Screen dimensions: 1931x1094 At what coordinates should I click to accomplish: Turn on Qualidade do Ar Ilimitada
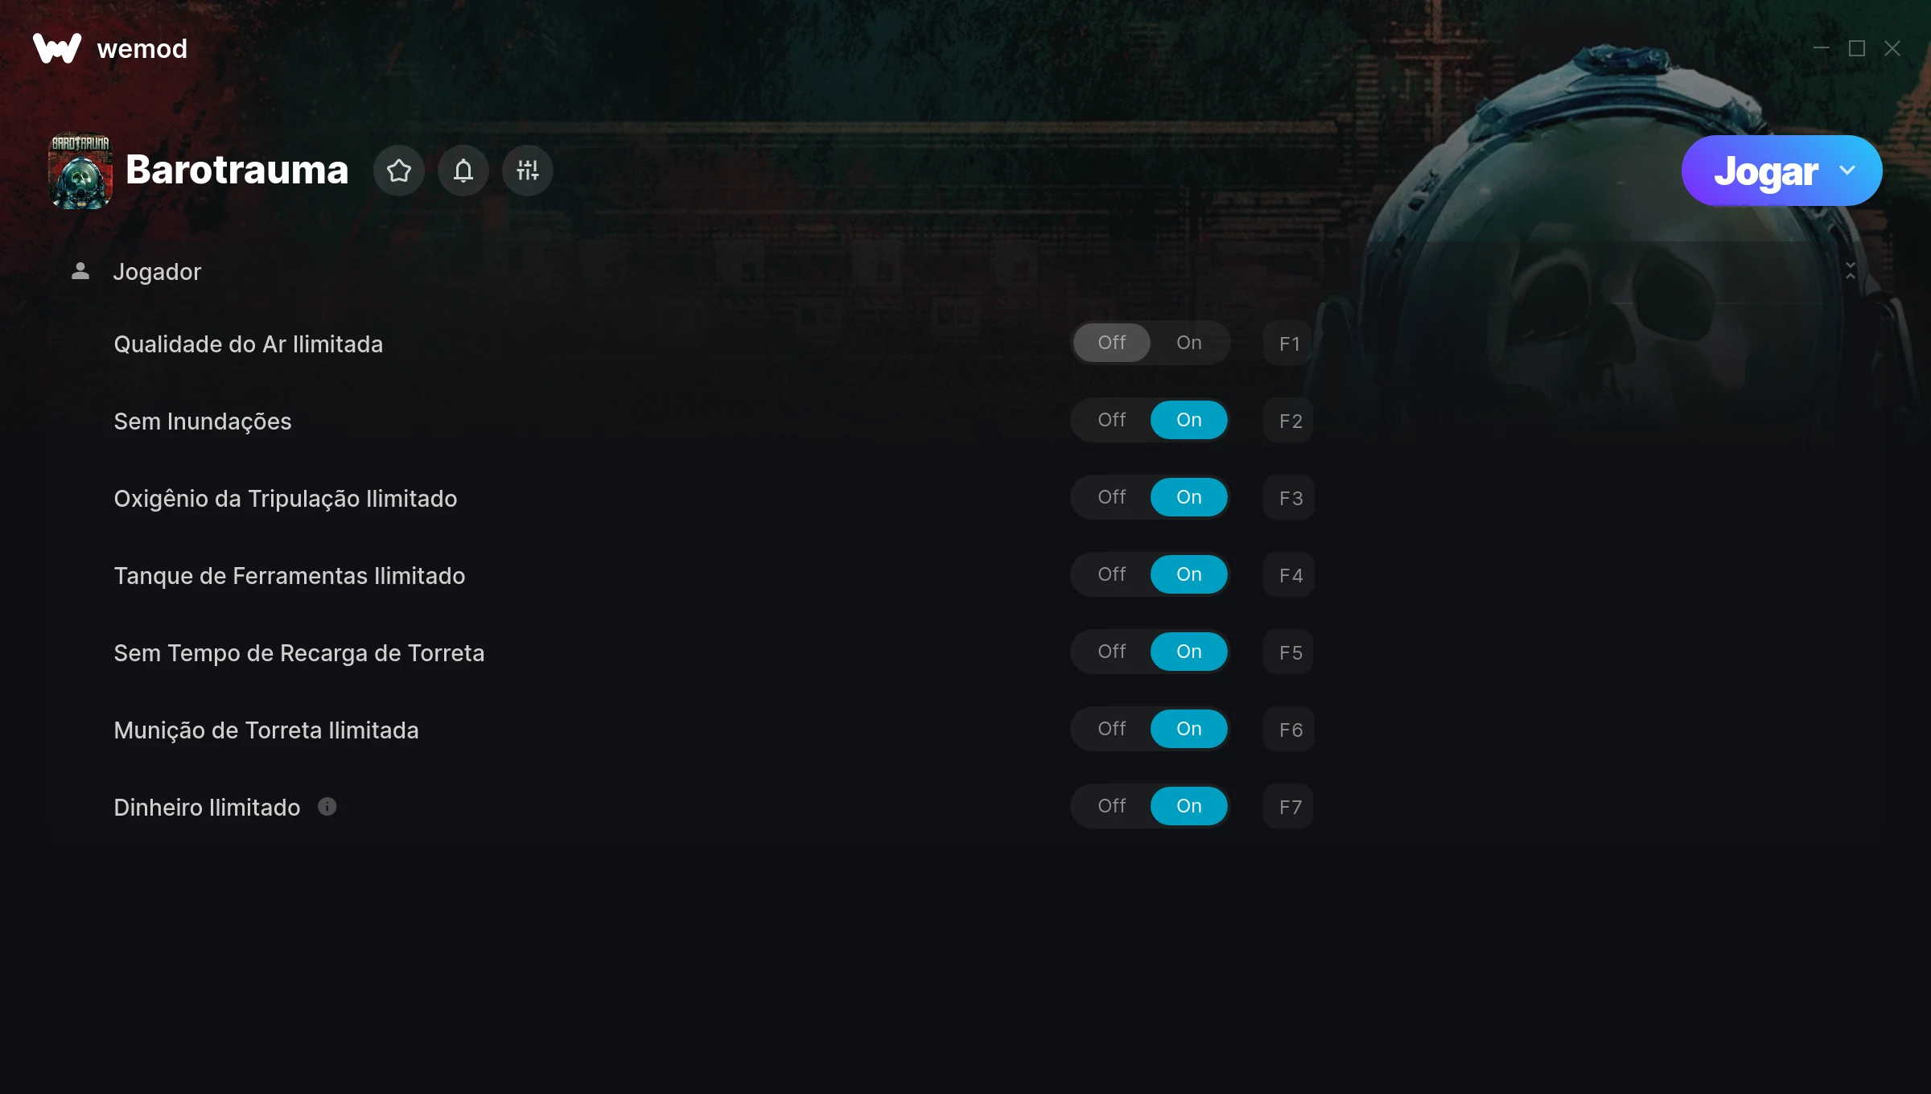tap(1189, 343)
